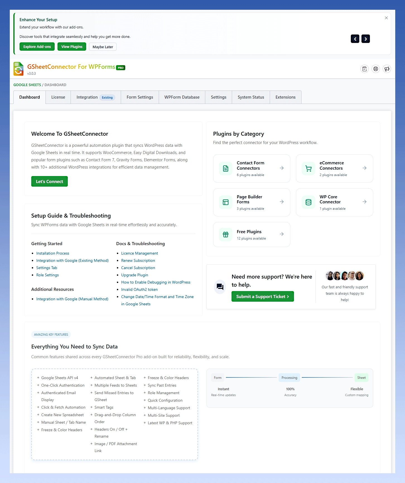Open Licence Management link
Screen dimensions: 405x483
[139, 253]
